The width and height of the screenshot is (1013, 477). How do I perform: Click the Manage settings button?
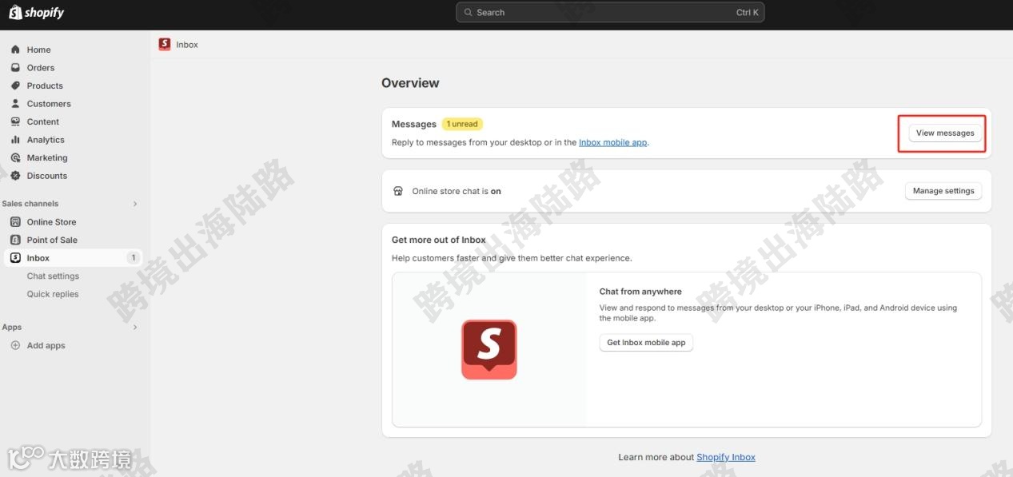pyautogui.click(x=943, y=191)
